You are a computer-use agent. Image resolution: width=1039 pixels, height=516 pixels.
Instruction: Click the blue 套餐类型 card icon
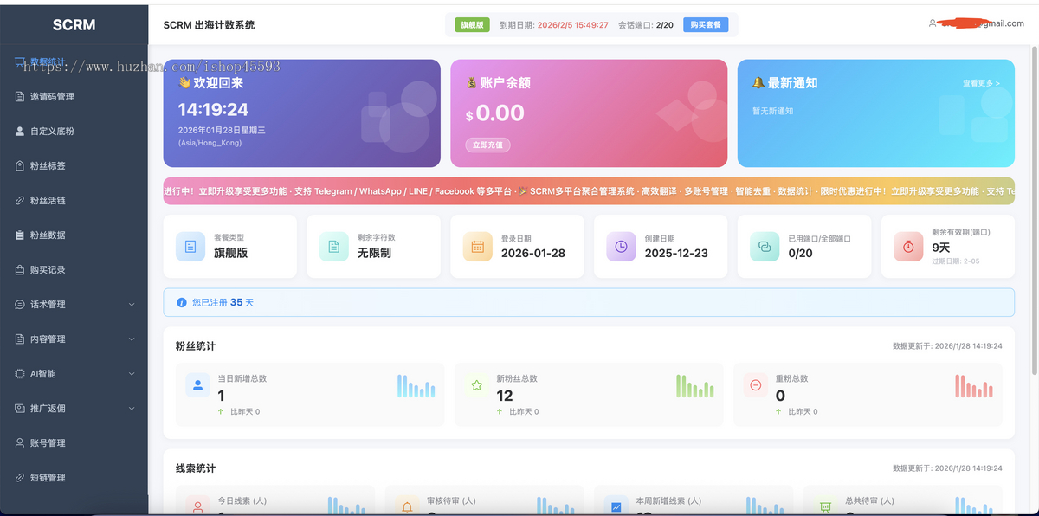tap(190, 247)
